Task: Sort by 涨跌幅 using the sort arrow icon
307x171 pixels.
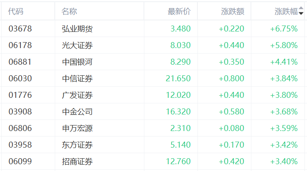Action: [x=301, y=11]
